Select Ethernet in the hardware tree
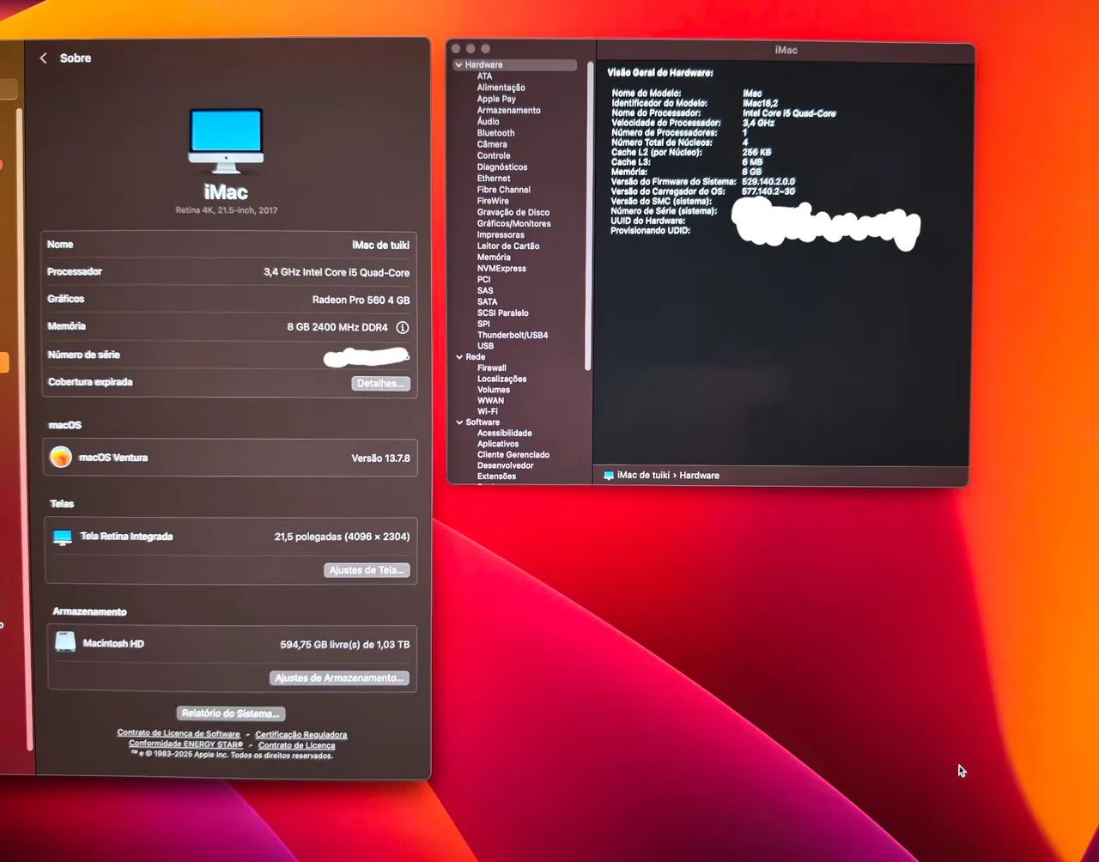1099x862 pixels. point(494,179)
